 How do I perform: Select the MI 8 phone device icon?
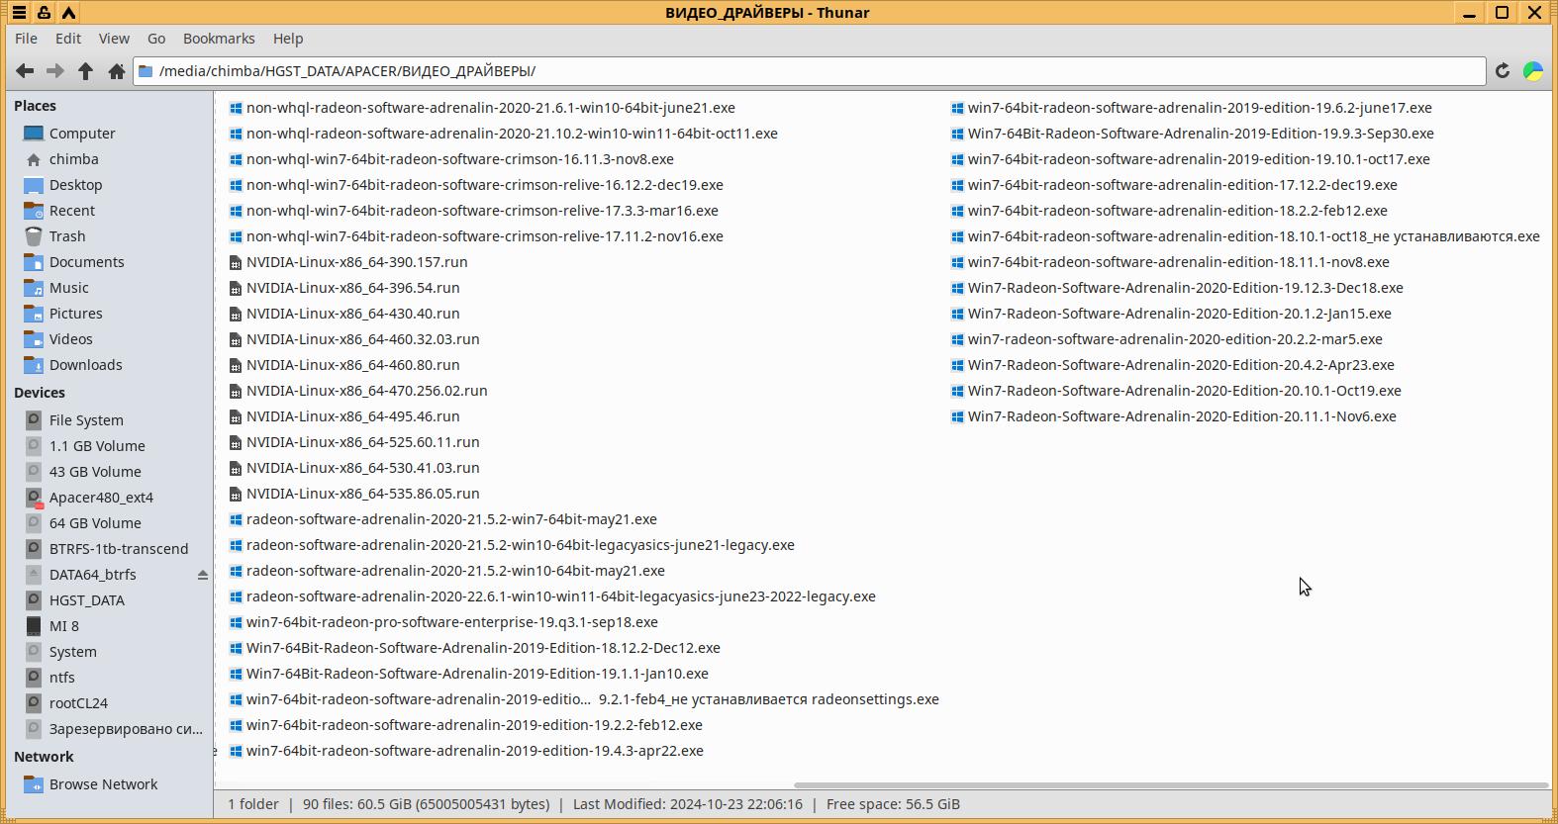point(34,626)
